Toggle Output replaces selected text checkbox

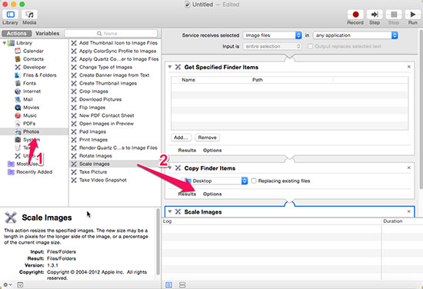coord(310,46)
